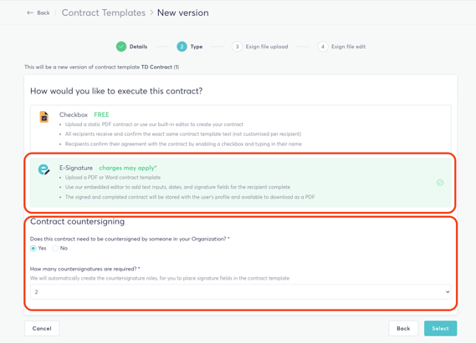476x343 pixels.
Task: Click the back arrow icon
Action: pos(30,13)
